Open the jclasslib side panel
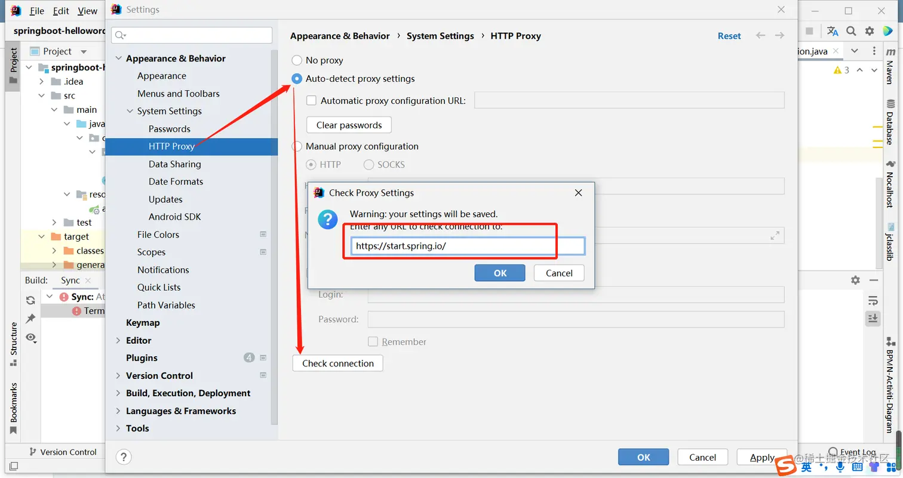Image resolution: width=903 pixels, height=478 pixels. (890, 242)
